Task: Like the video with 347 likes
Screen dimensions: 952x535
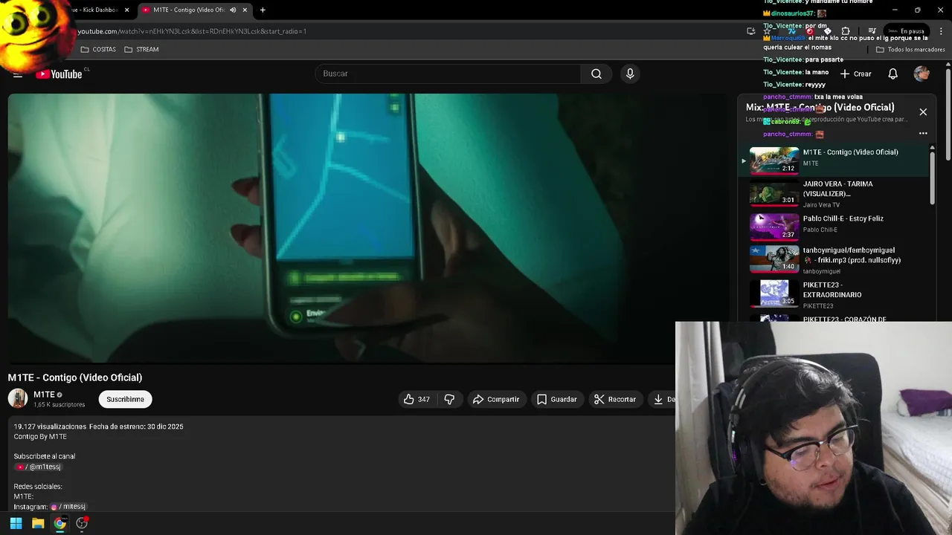Action: (x=416, y=399)
